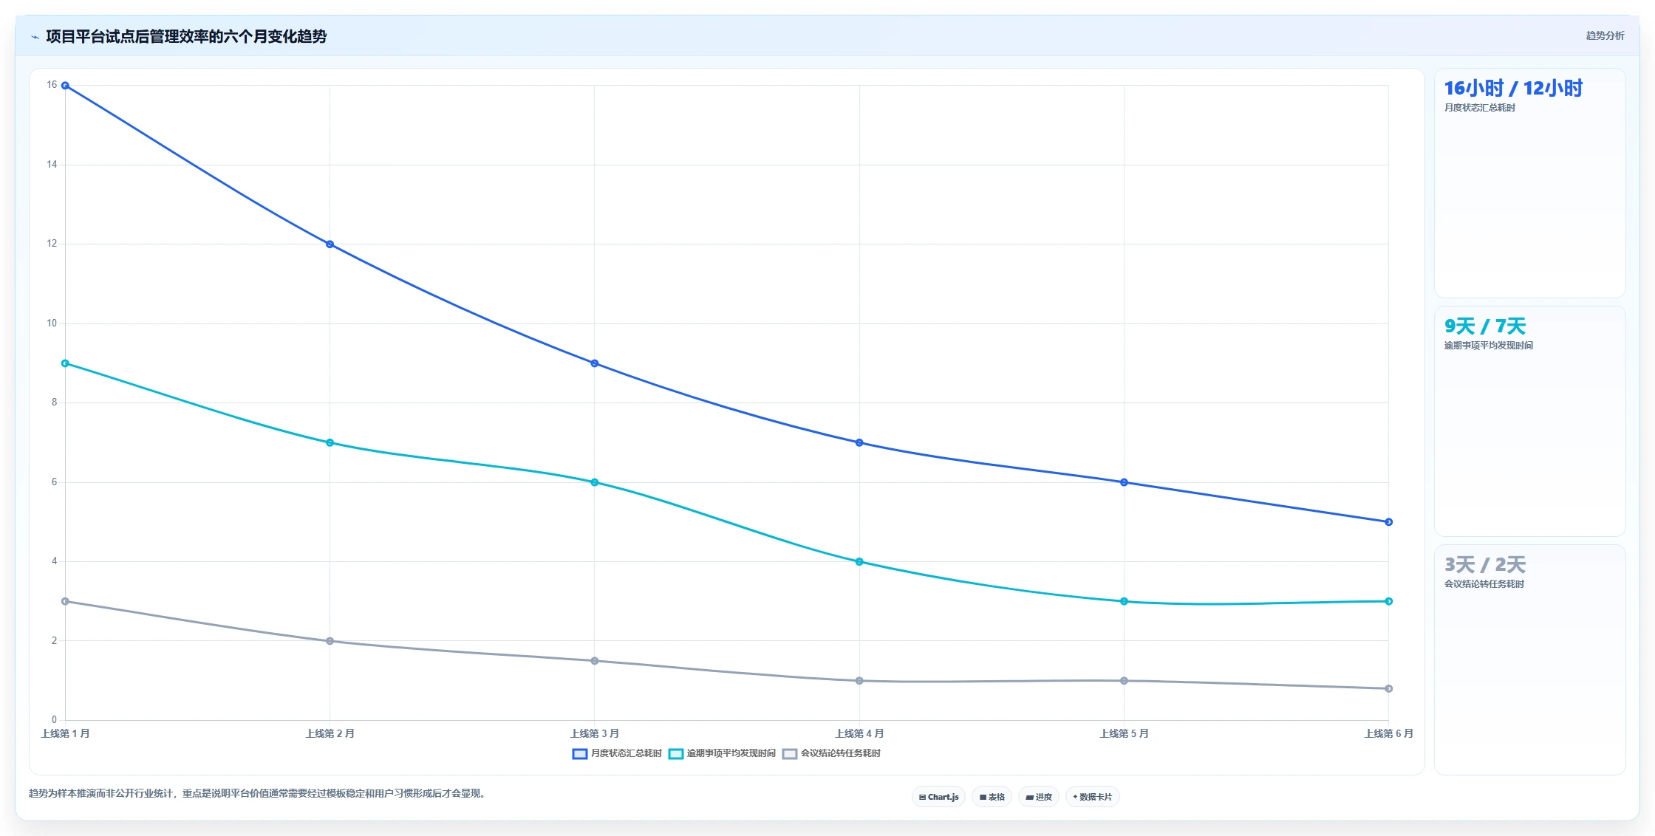
Task: Click the cyan data point at 上线第 5 月
Action: click(1124, 601)
